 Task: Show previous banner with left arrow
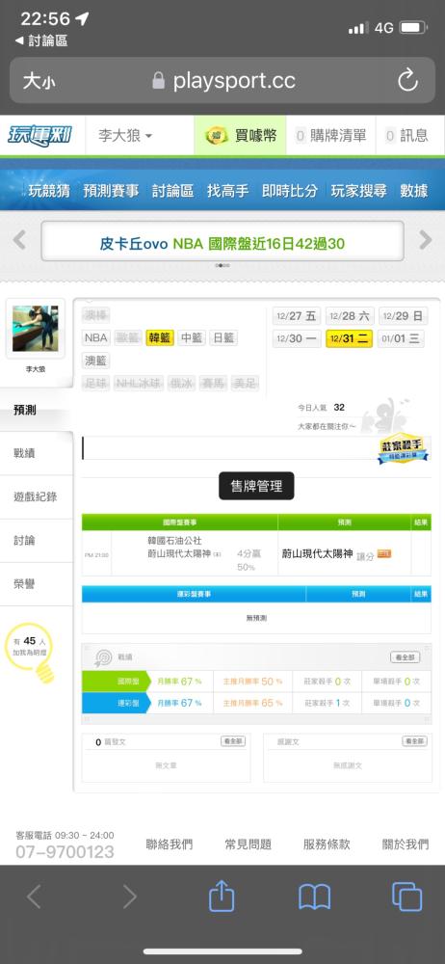[19, 240]
